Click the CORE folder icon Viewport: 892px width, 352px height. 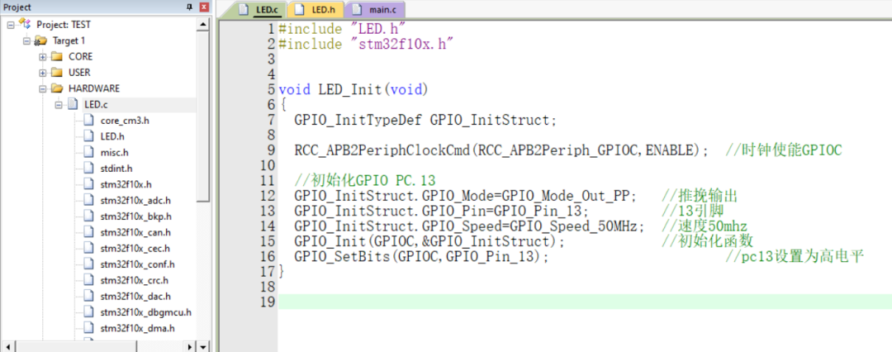click(x=56, y=56)
